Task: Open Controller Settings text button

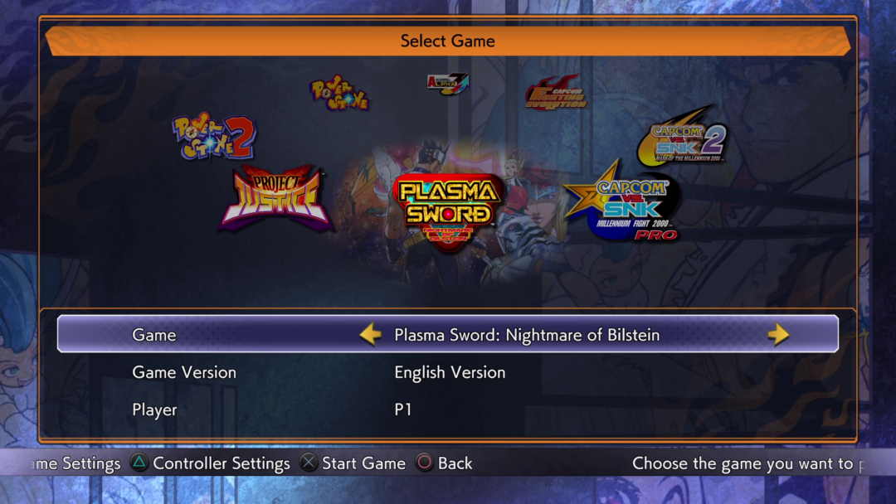Action: pyautogui.click(x=222, y=463)
